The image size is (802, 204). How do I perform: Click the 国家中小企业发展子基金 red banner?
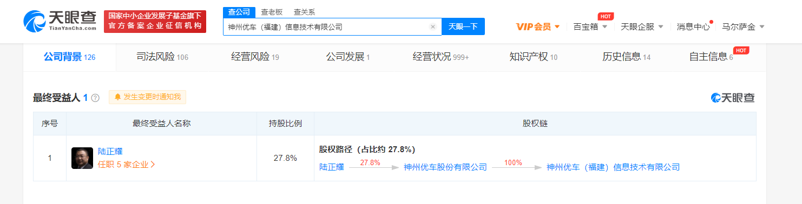[x=155, y=21]
